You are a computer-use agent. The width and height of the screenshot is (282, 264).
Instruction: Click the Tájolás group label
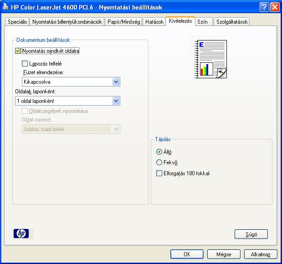163,139
